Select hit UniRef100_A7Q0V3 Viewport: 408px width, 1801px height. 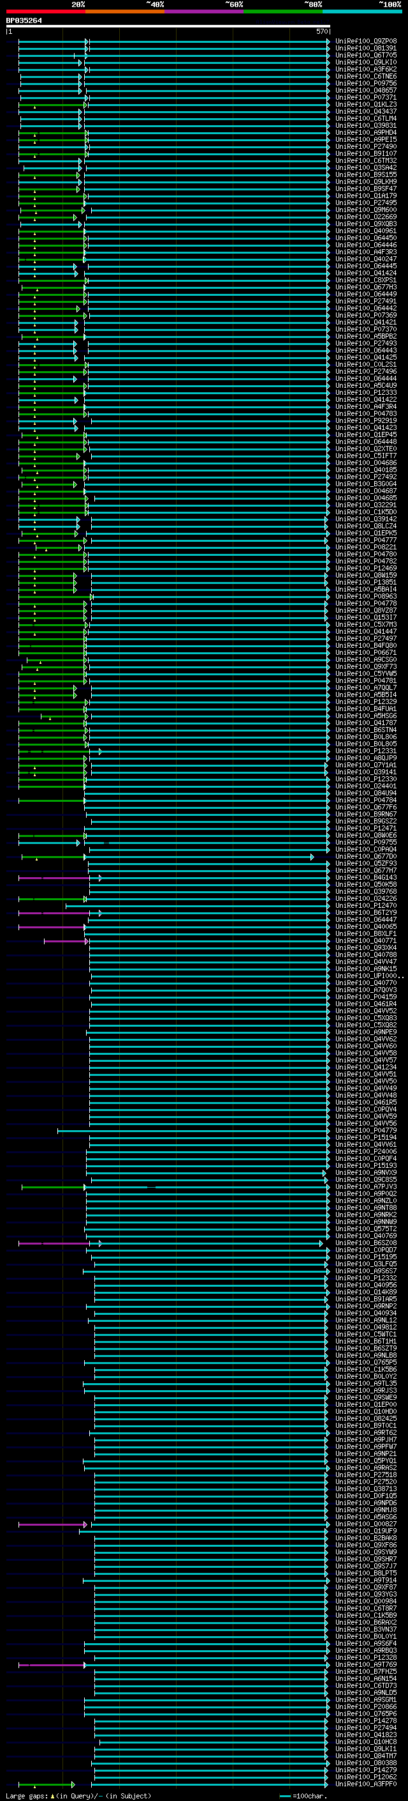[366, 990]
